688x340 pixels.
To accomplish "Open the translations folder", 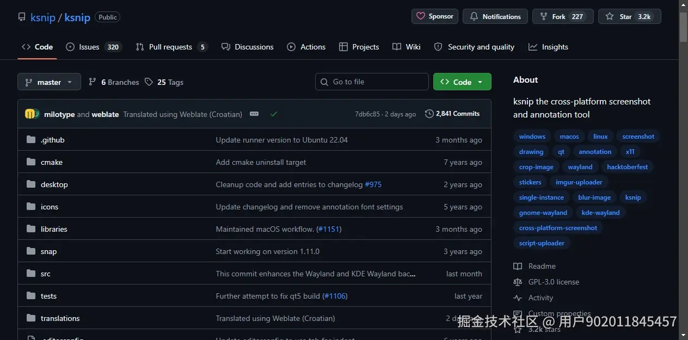I will pyautogui.click(x=60, y=318).
